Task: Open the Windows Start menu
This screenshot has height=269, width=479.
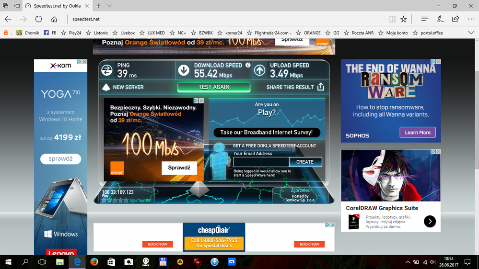Action: (8, 262)
